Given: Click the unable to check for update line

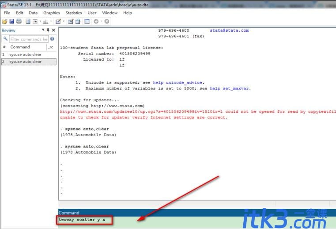Looking at the screenshot, I should [x=143, y=118].
